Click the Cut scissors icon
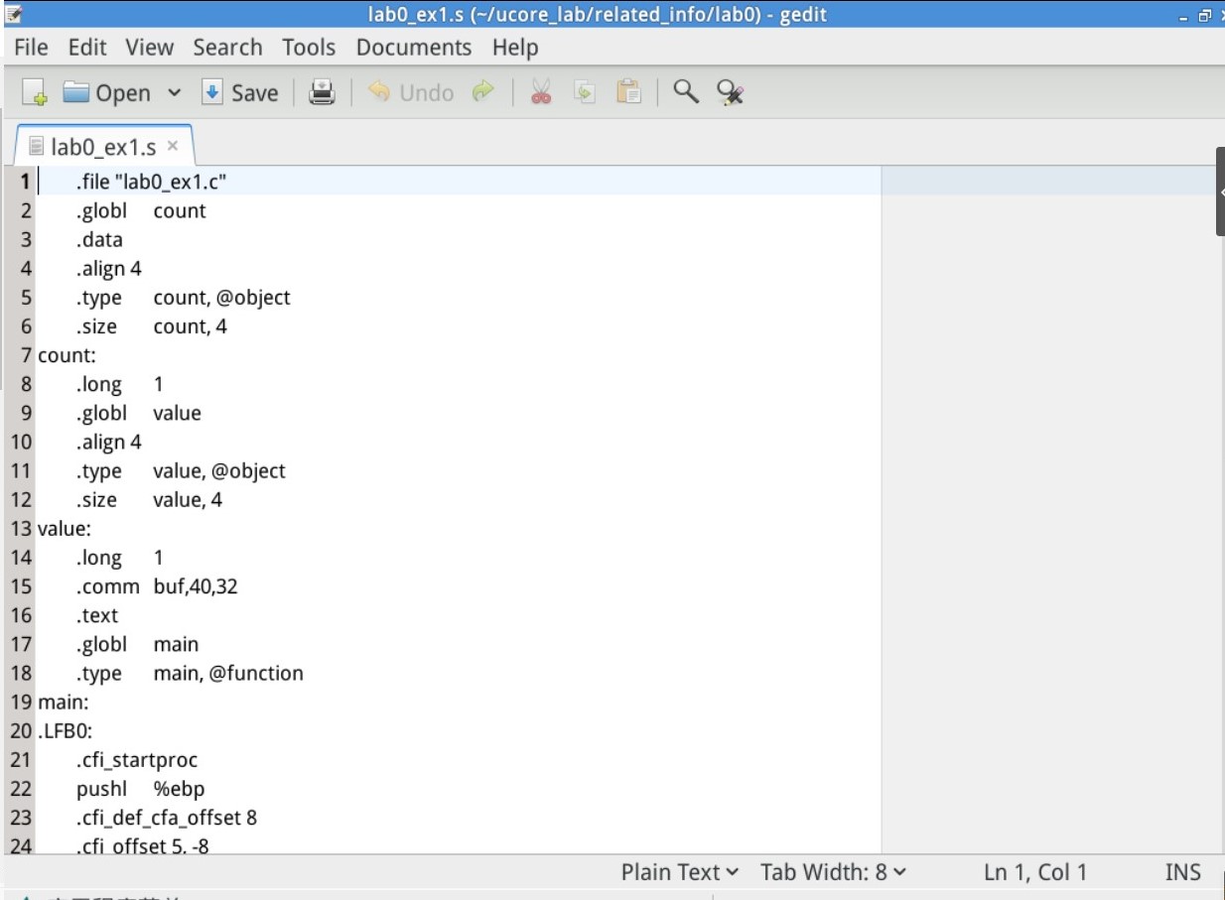This screenshot has height=900, width=1225. [x=540, y=93]
